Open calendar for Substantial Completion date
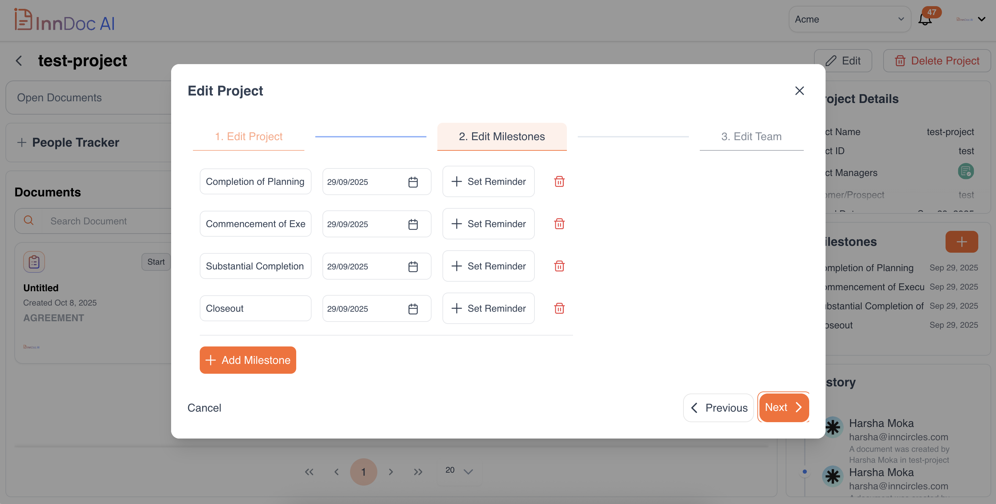This screenshot has width=996, height=504. point(413,267)
